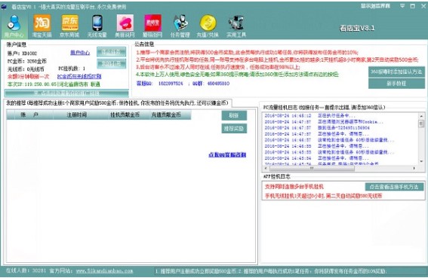Open the pink flower 美丽说 icon
The height and width of the screenshot is (278, 428).
[x=125, y=26]
